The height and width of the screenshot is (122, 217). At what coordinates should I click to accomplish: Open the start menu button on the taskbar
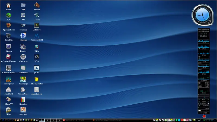click(3, 120)
